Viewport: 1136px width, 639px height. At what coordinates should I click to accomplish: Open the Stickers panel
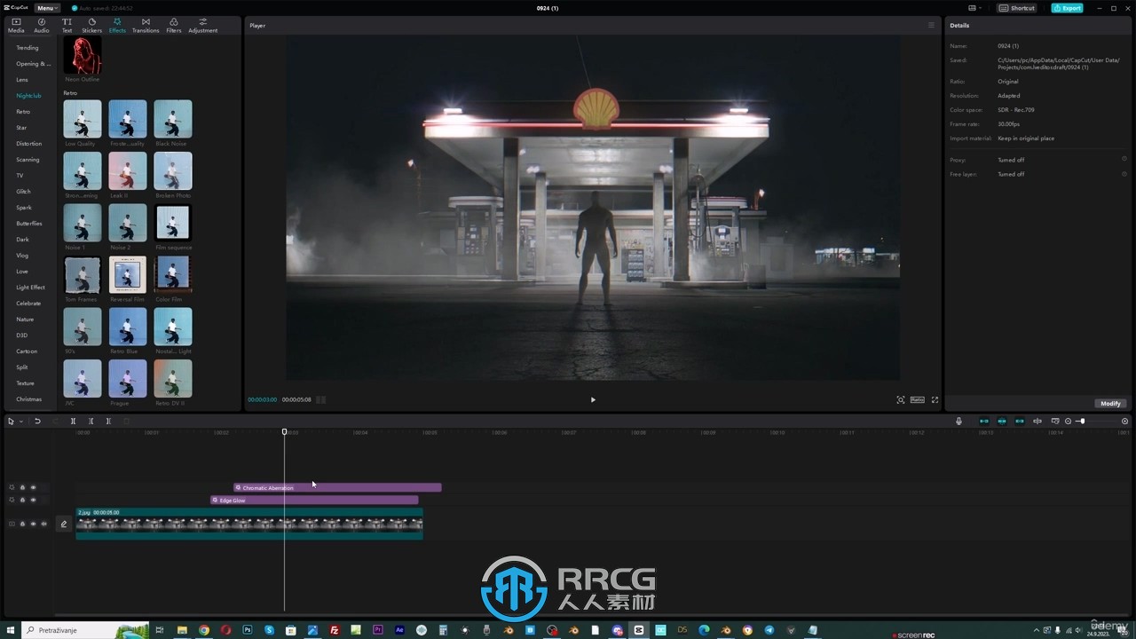click(x=92, y=25)
